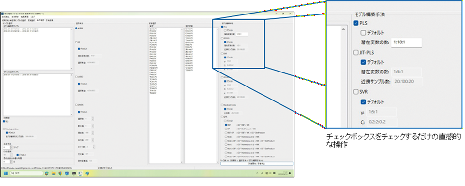Switch to the 予測結果 tab
This screenshot has height=186, width=465.
coord(49,20)
